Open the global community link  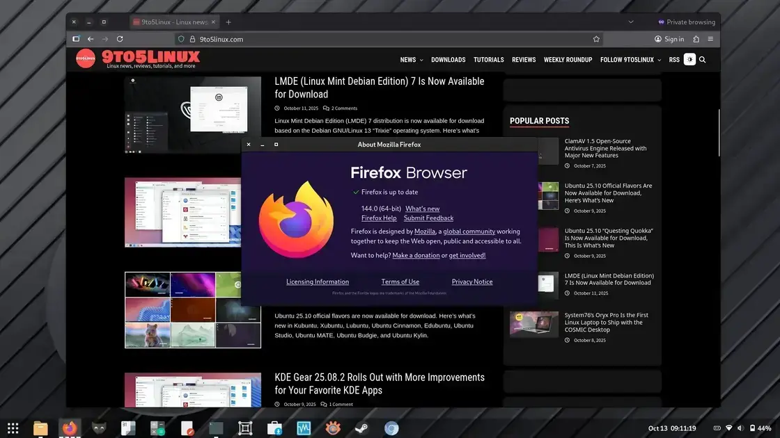(469, 232)
